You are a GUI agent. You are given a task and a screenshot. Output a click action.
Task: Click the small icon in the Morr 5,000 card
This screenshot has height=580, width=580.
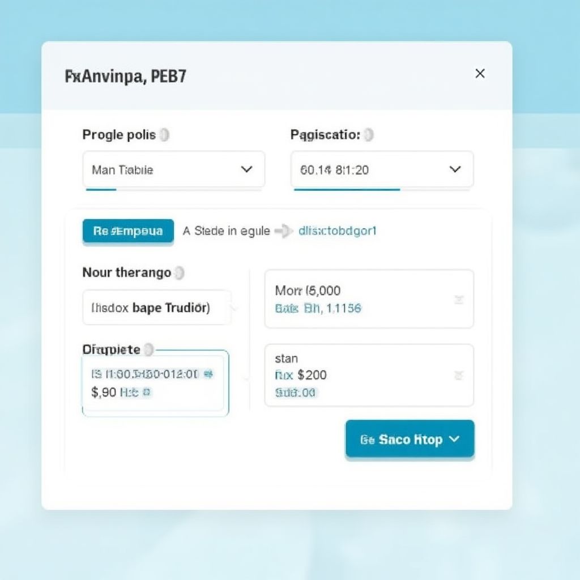[x=459, y=300]
